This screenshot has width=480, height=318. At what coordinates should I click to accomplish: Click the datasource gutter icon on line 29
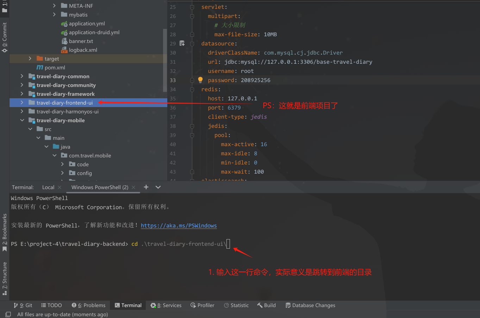182,43
